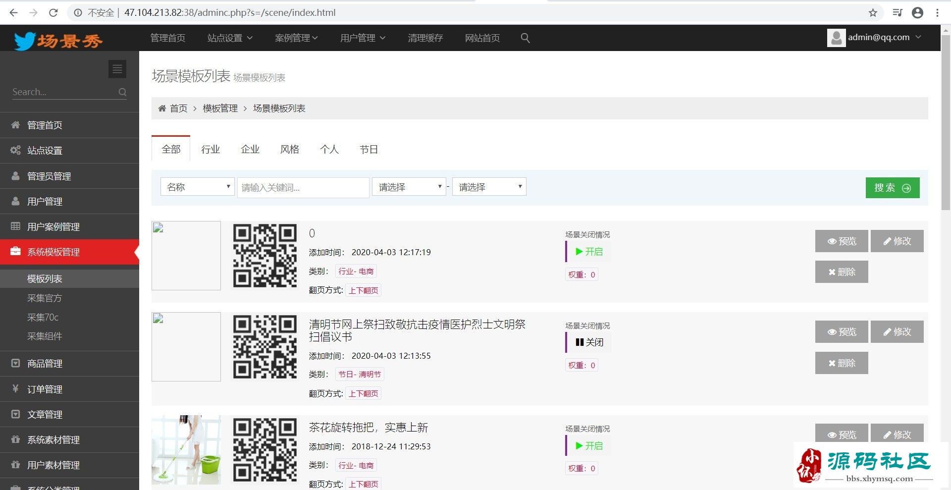Click the icon beside 商品管理
Screen dimensions: 951x490
click(16, 363)
